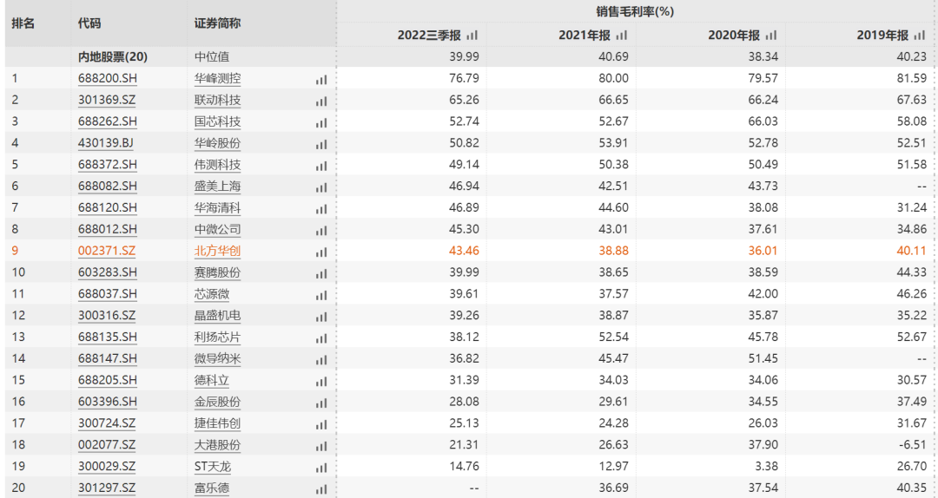Select 利扬芯片 2021年报 value 52.54
This screenshot has height=498, width=938.
pyautogui.click(x=614, y=337)
